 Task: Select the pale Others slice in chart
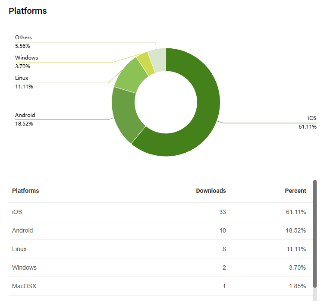[157, 59]
